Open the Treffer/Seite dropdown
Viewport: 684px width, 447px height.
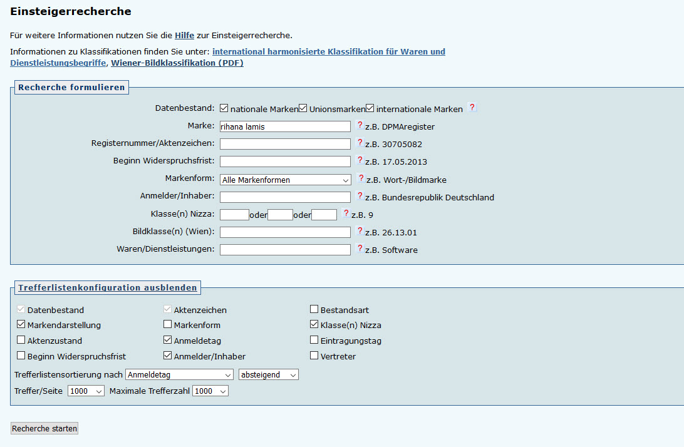(x=86, y=391)
